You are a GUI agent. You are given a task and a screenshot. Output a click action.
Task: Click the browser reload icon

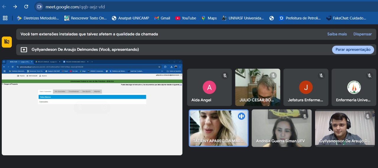[x=26, y=6]
